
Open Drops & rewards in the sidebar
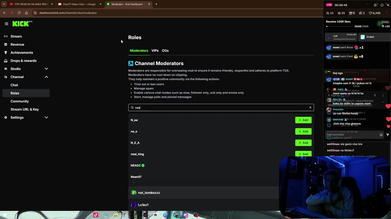23,61
